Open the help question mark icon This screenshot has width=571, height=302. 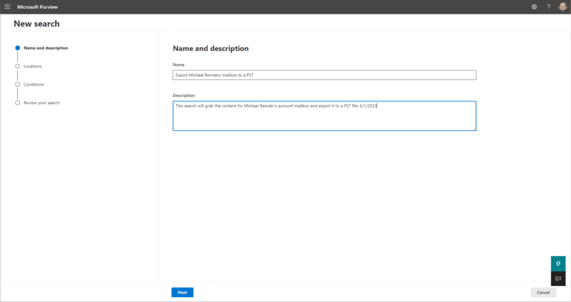coord(549,7)
